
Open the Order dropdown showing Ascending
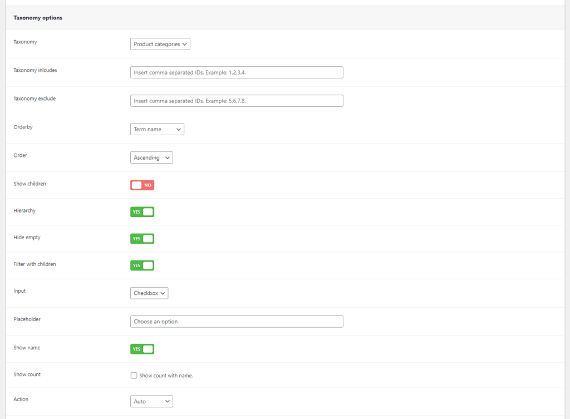tap(151, 158)
